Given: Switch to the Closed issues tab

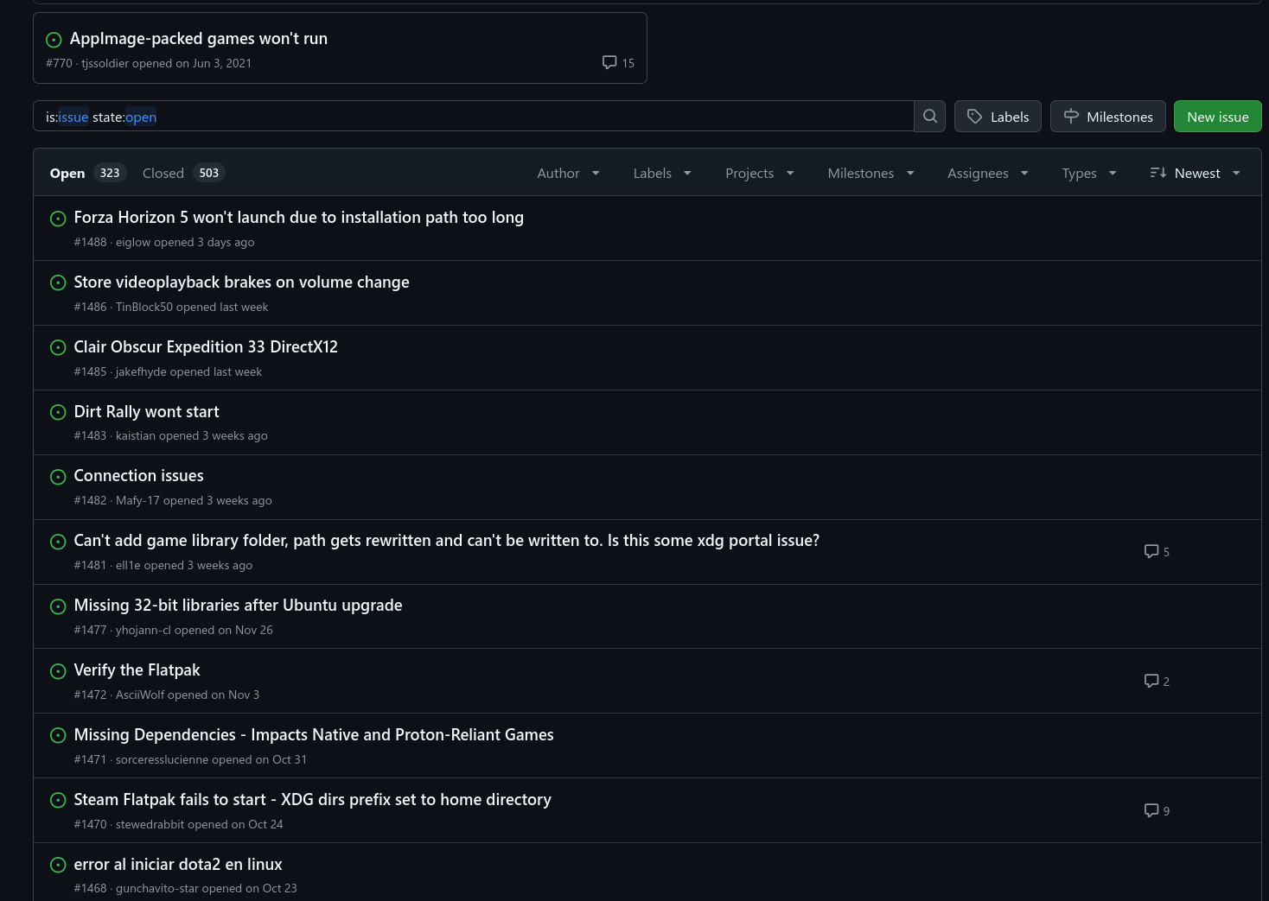Looking at the screenshot, I should 183,173.
